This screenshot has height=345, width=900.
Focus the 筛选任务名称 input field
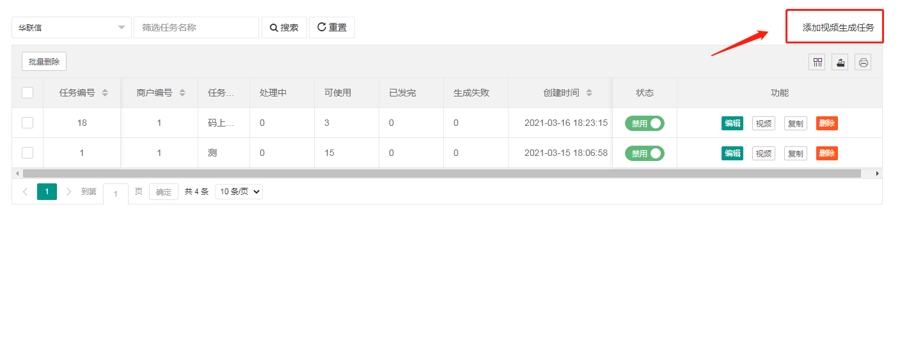coord(196,27)
